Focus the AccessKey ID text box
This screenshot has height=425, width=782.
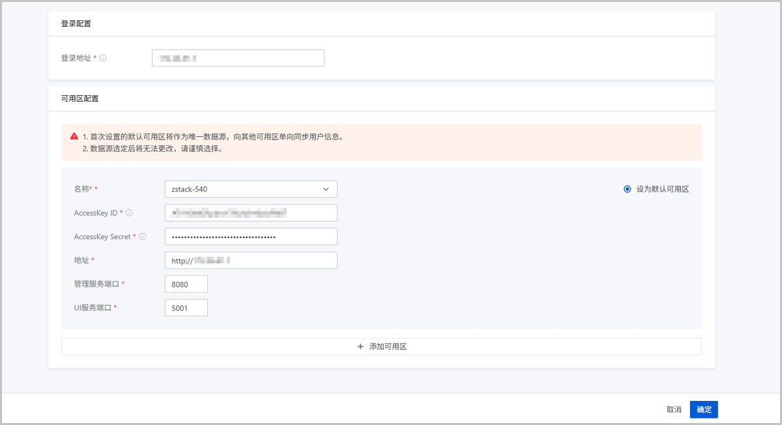(251, 213)
